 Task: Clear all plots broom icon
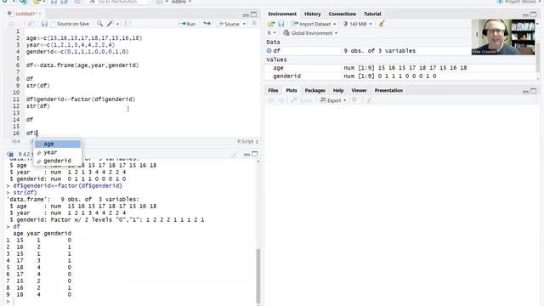click(x=370, y=100)
